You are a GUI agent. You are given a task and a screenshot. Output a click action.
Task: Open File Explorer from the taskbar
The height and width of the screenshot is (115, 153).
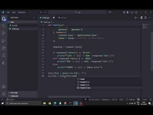pyautogui.click(x=45, y=103)
